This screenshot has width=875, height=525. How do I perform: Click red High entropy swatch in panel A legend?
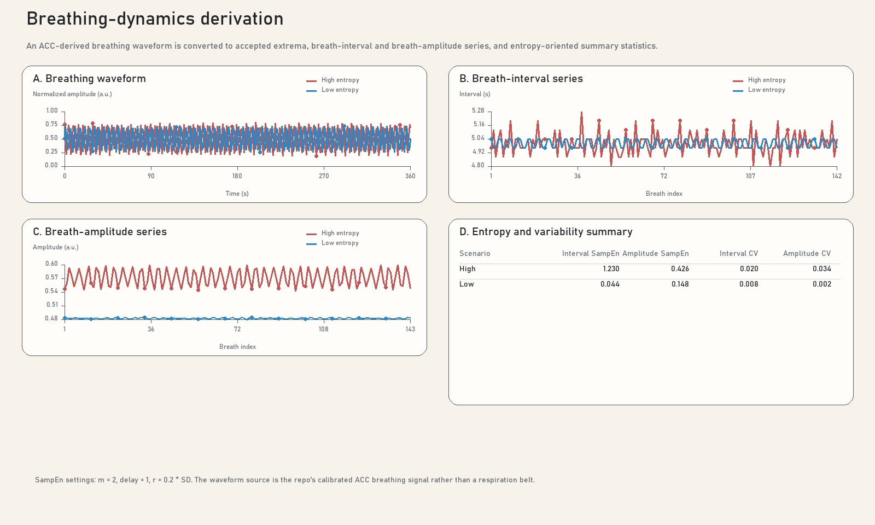[311, 80]
